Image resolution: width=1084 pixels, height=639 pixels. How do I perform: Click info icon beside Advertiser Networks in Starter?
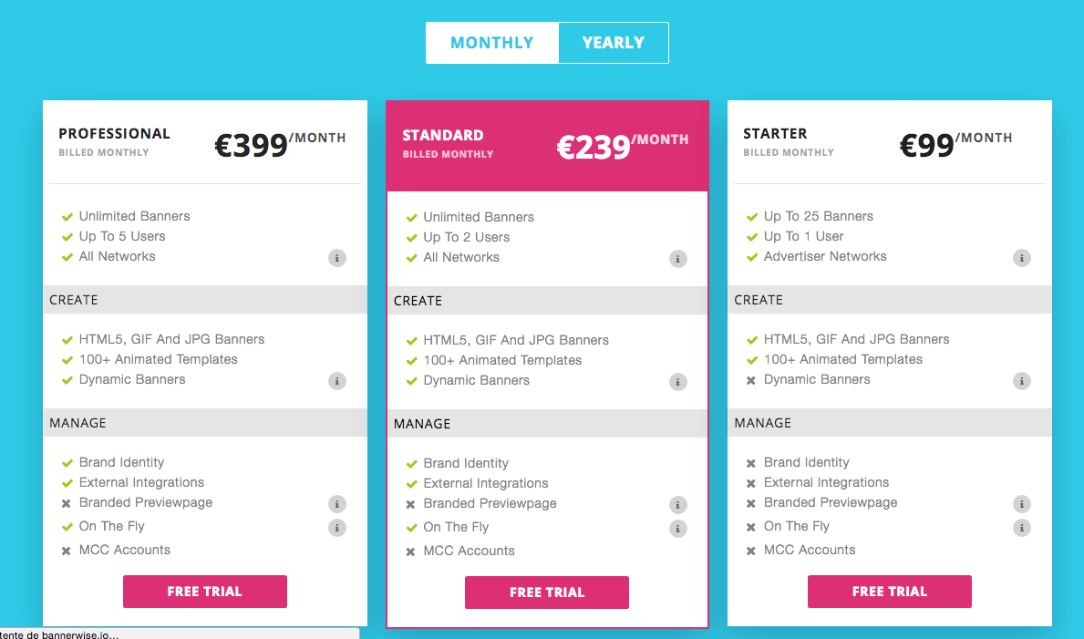click(1022, 258)
